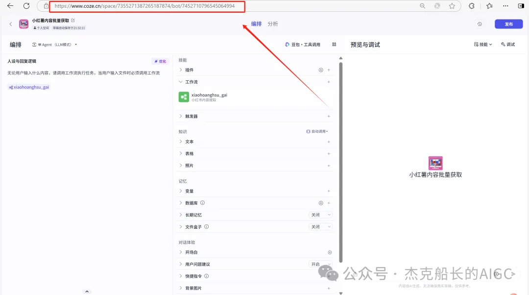Click the browser address bar URL
529x295 pixels.
(x=144, y=6)
